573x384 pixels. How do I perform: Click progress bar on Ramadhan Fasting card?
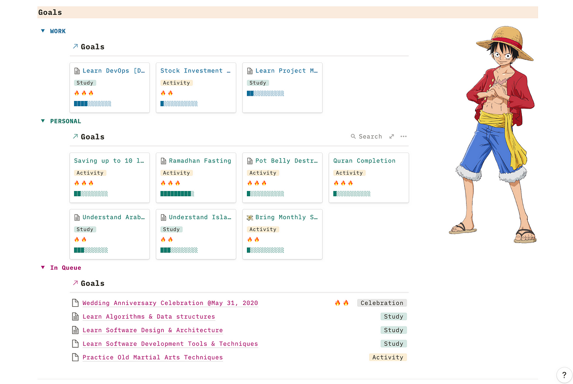[177, 193]
